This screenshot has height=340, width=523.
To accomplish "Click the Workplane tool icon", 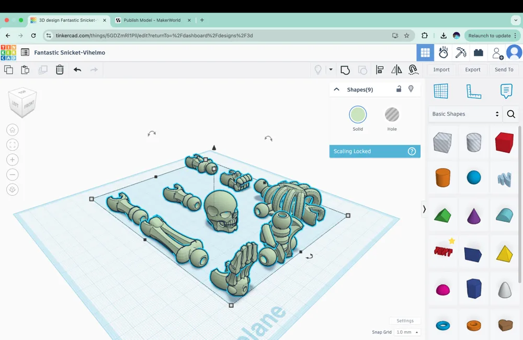I will pyautogui.click(x=441, y=91).
